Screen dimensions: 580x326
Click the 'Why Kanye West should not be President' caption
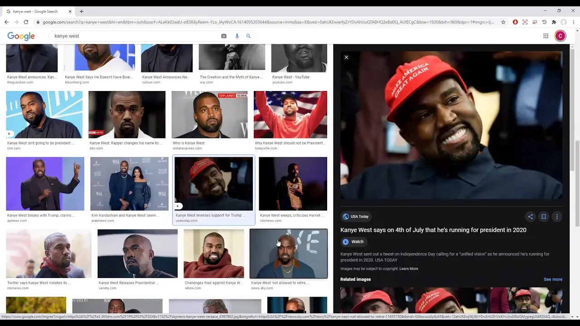[x=290, y=143]
